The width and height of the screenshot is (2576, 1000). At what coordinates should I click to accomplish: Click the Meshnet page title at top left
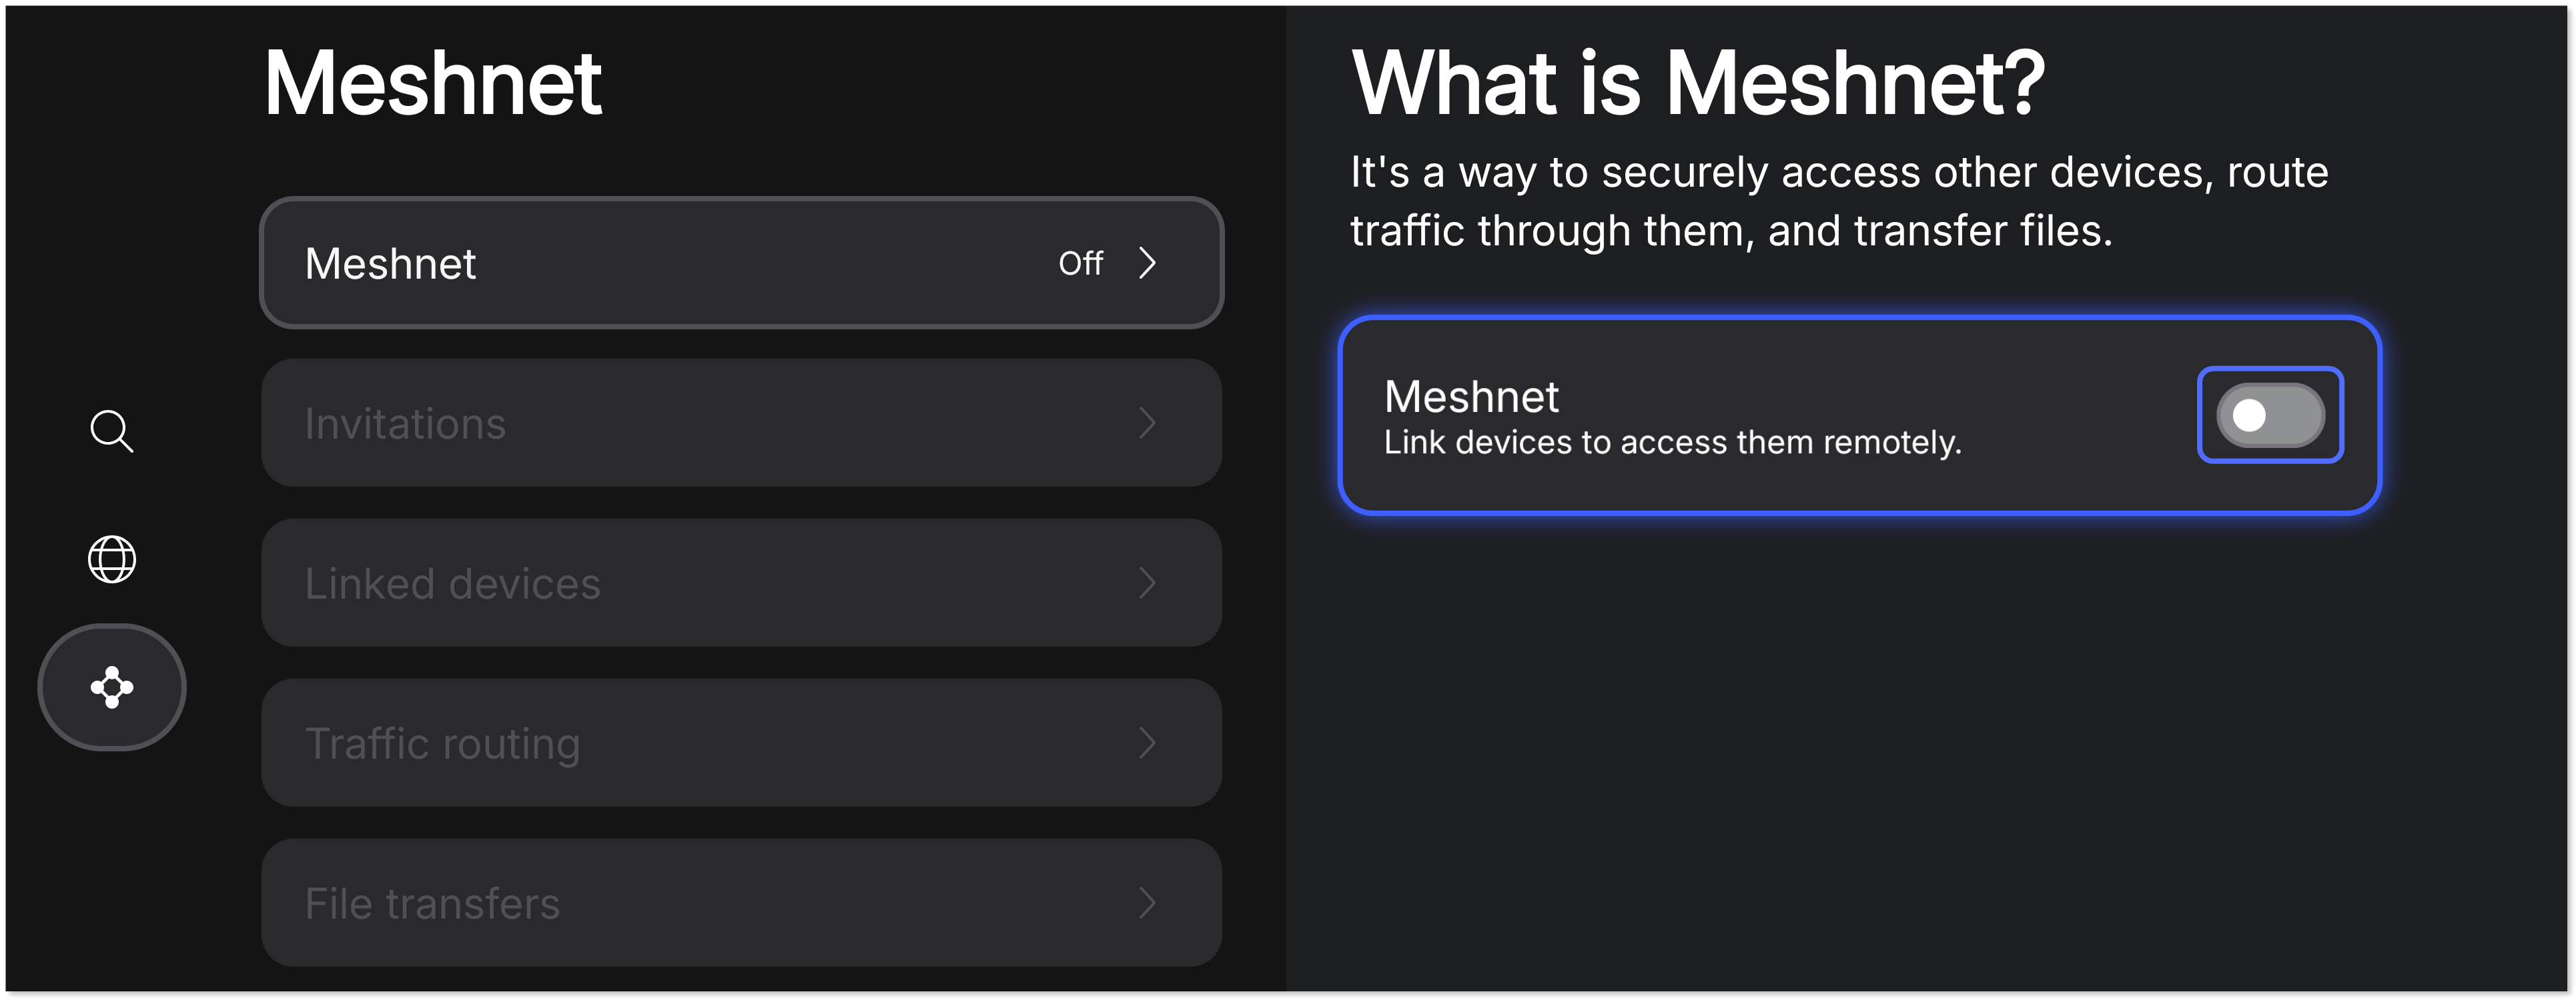tap(433, 84)
